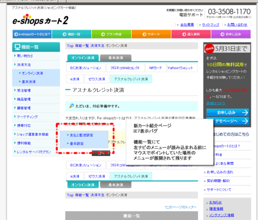This screenshot has width=258, height=220.
Task: Open the メンテナンス情報 link
Action: (221, 215)
